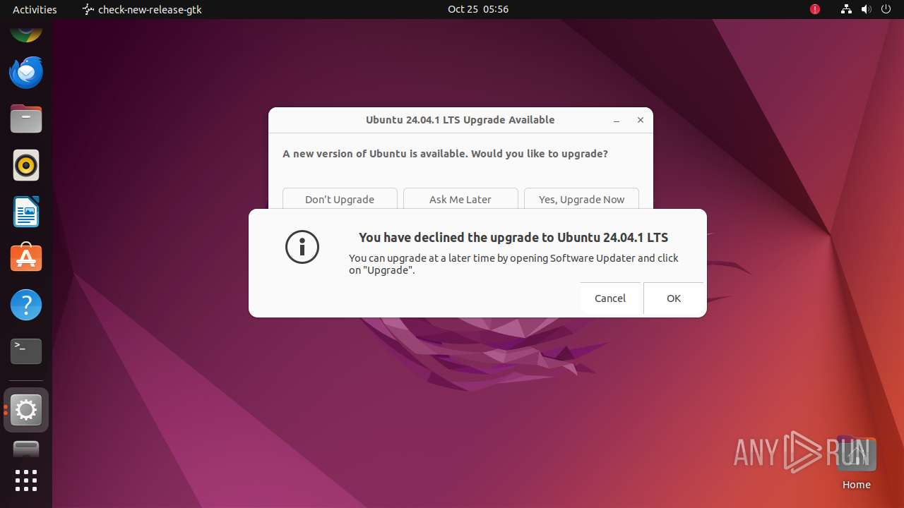Choose Don't Upgrade
The width and height of the screenshot is (904, 508).
(x=340, y=199)
